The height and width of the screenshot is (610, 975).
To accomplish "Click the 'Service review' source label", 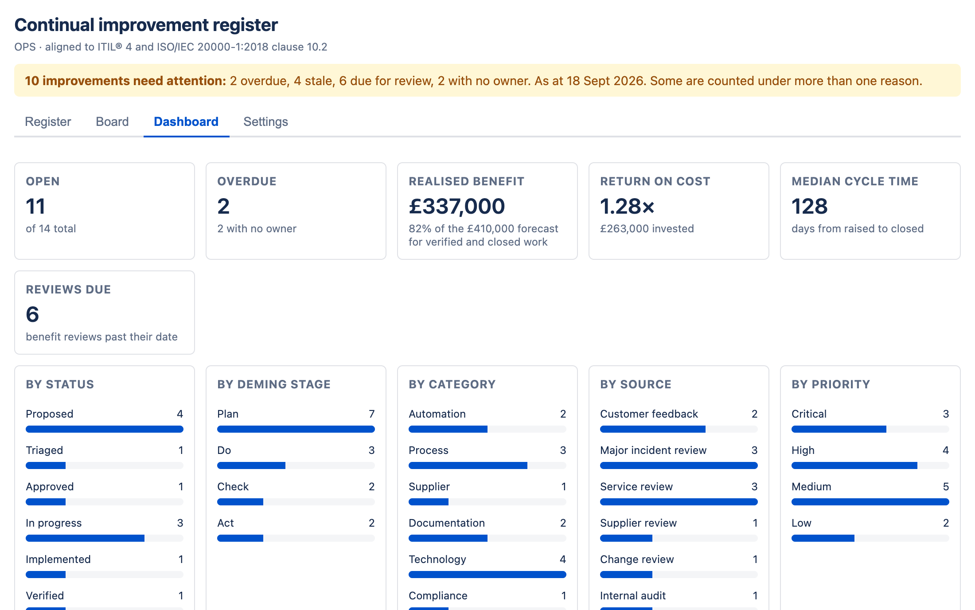I will (636, 487).
